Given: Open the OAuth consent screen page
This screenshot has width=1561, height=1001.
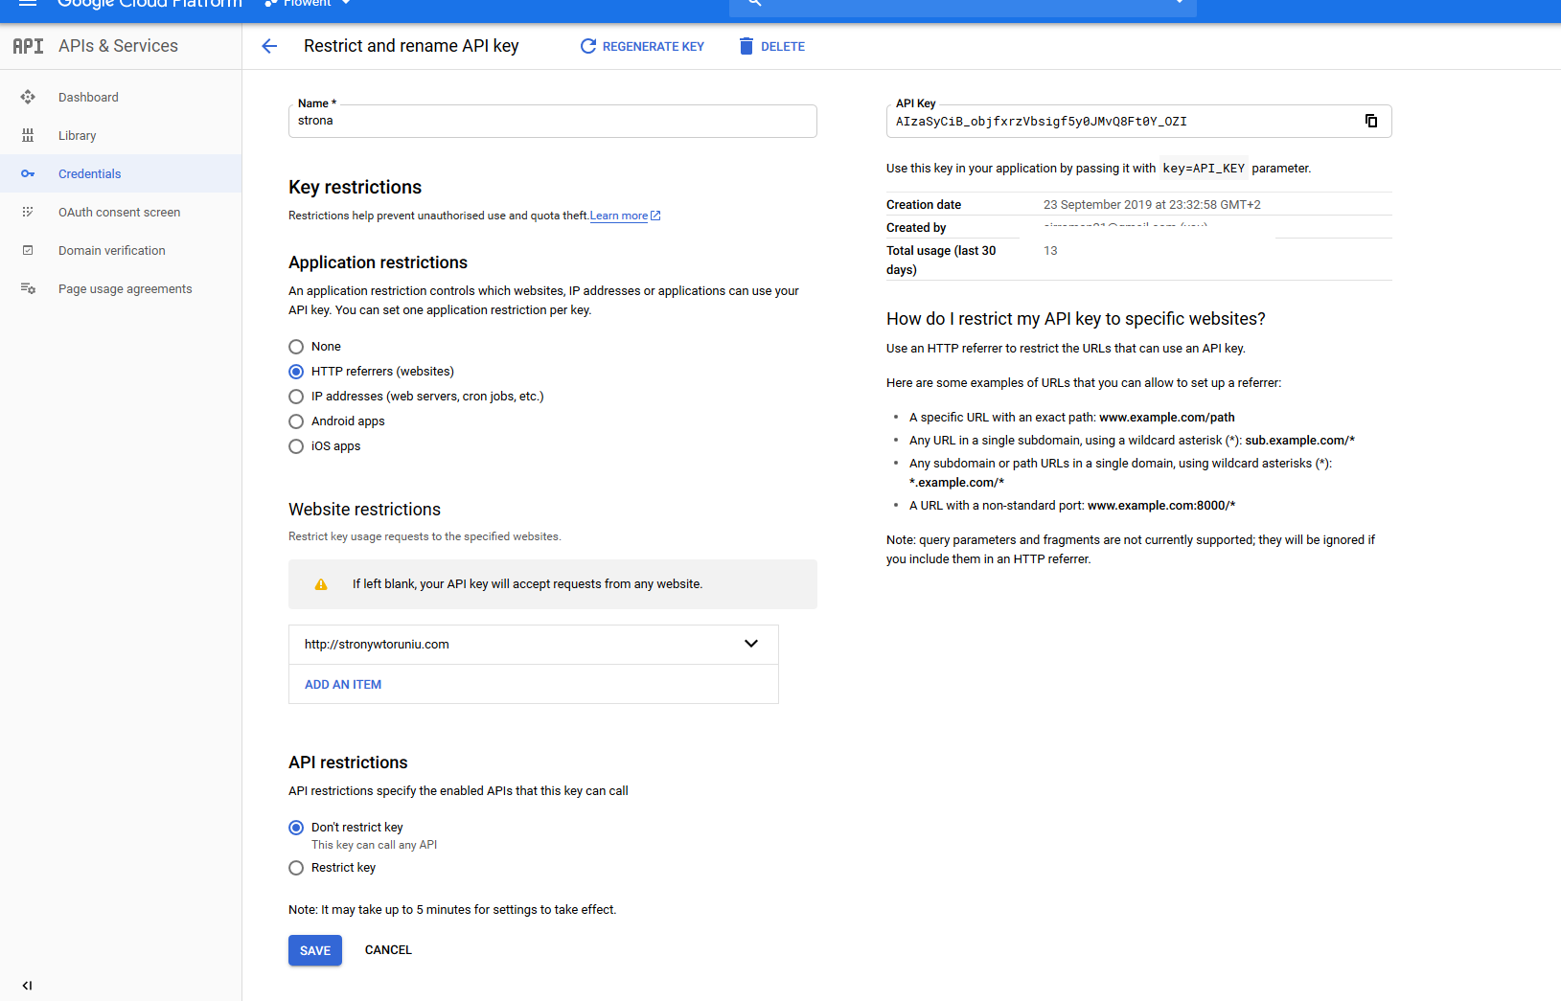Looking at the screenshot, I should point(121,212).
